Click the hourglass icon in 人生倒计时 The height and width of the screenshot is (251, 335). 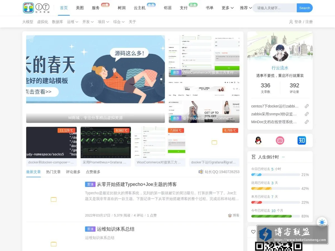point(253,157)
